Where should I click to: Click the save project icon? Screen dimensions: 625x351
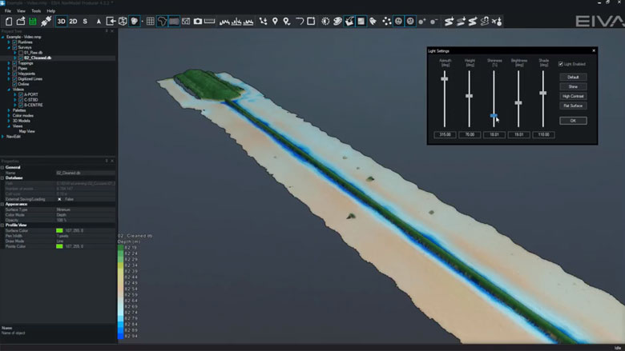(x=32, y=21)
